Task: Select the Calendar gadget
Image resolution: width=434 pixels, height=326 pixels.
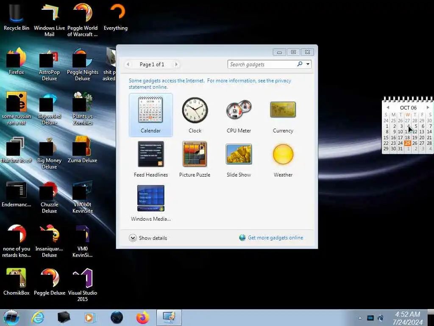Action: 150,115
